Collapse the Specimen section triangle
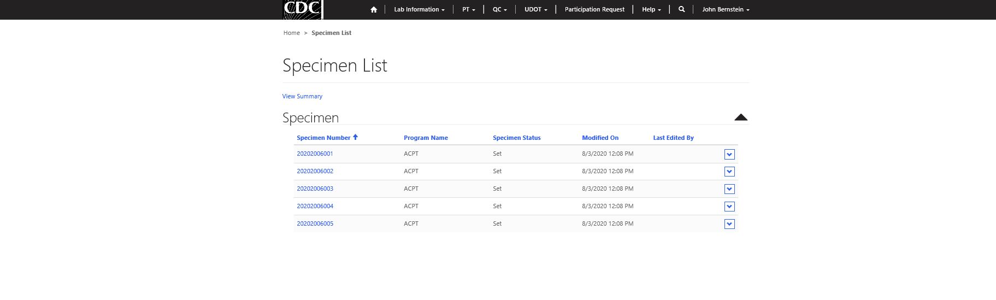Viewport: 996px width, 300px height. point(740,117)
